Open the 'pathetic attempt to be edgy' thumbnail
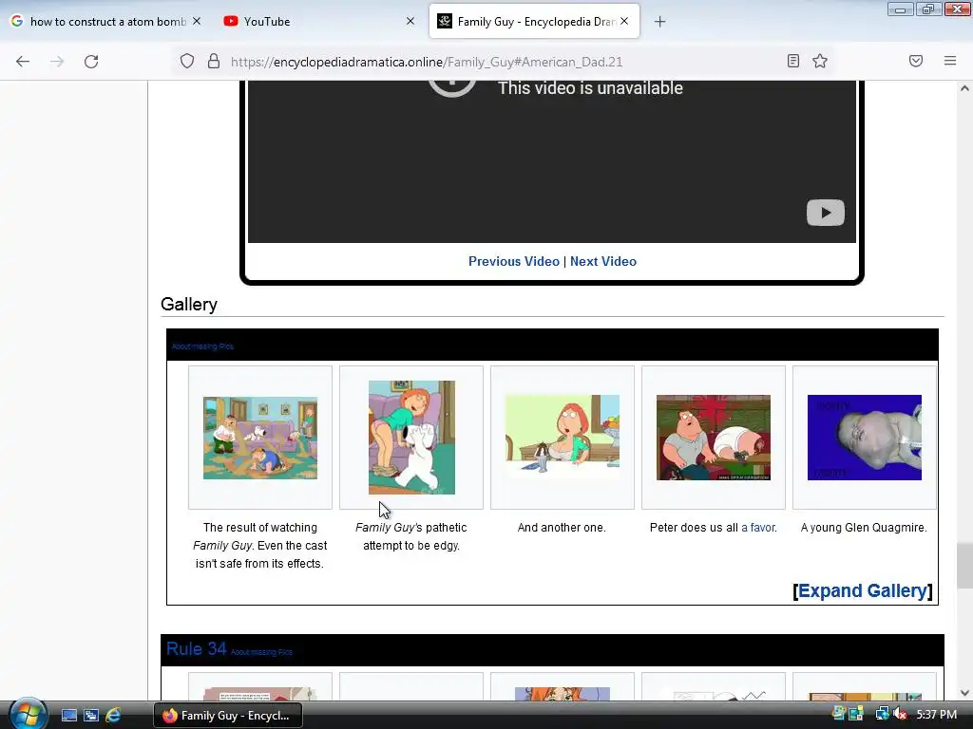Image resolution: width=973 pixels, height=729 pixels. (411, 438)
